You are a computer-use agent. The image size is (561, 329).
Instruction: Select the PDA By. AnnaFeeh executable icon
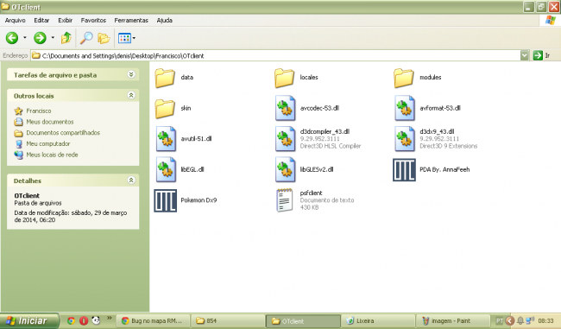[x=404, y=170]
